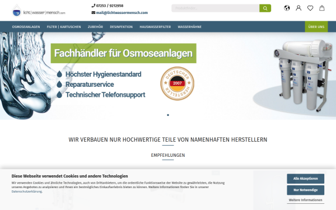Focus the Produktfinder search field
The image size is (336, 210).
(216, 8)
